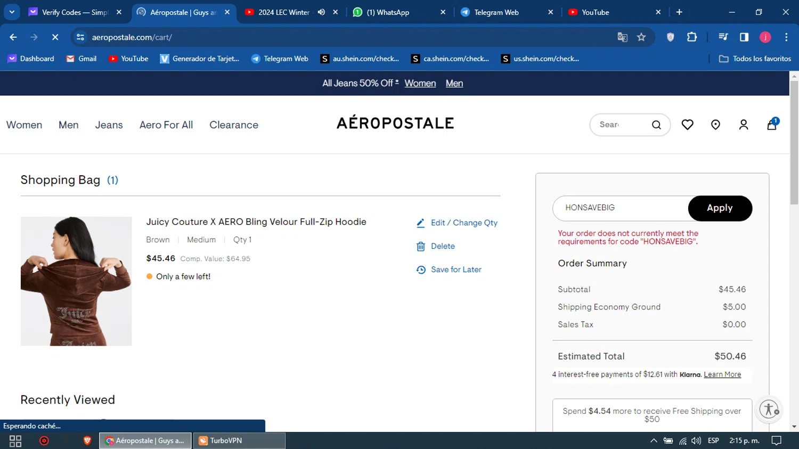The image size is (799, 449).
Task: Open the translate page icon
Action: coord(622,37)
